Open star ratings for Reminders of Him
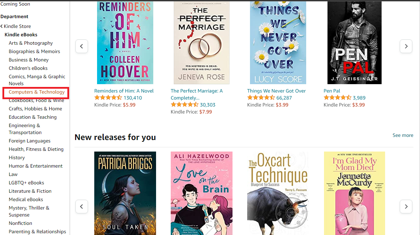 pos(108,98)
